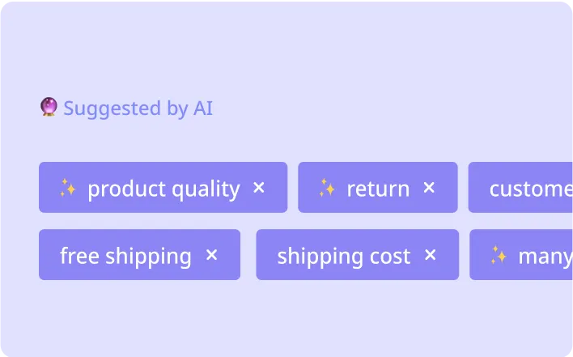
Task: Remove the return tag with its X
Action: click(x=429, y=188)
